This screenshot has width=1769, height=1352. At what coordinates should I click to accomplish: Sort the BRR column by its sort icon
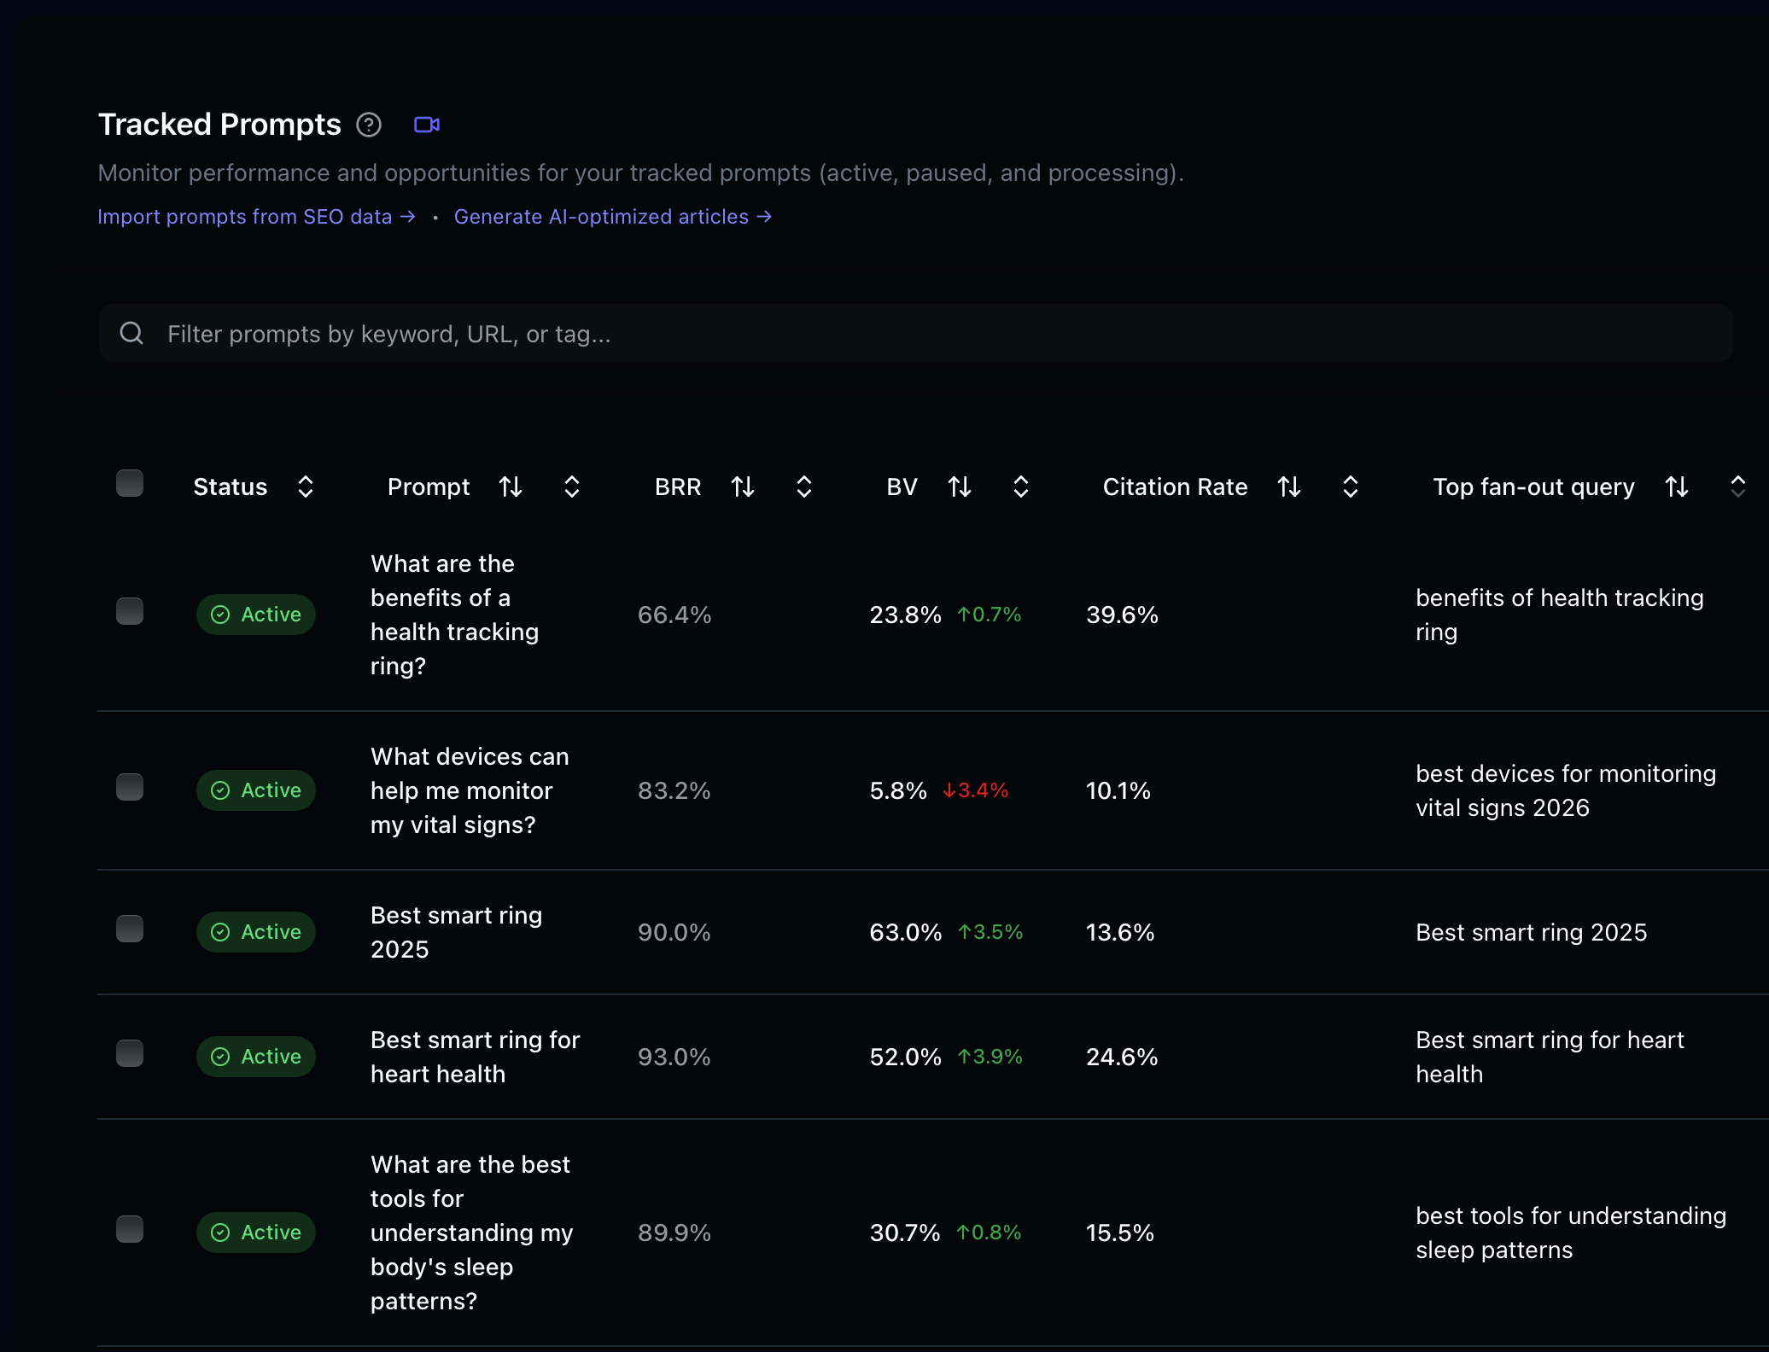tap(743, 487)
